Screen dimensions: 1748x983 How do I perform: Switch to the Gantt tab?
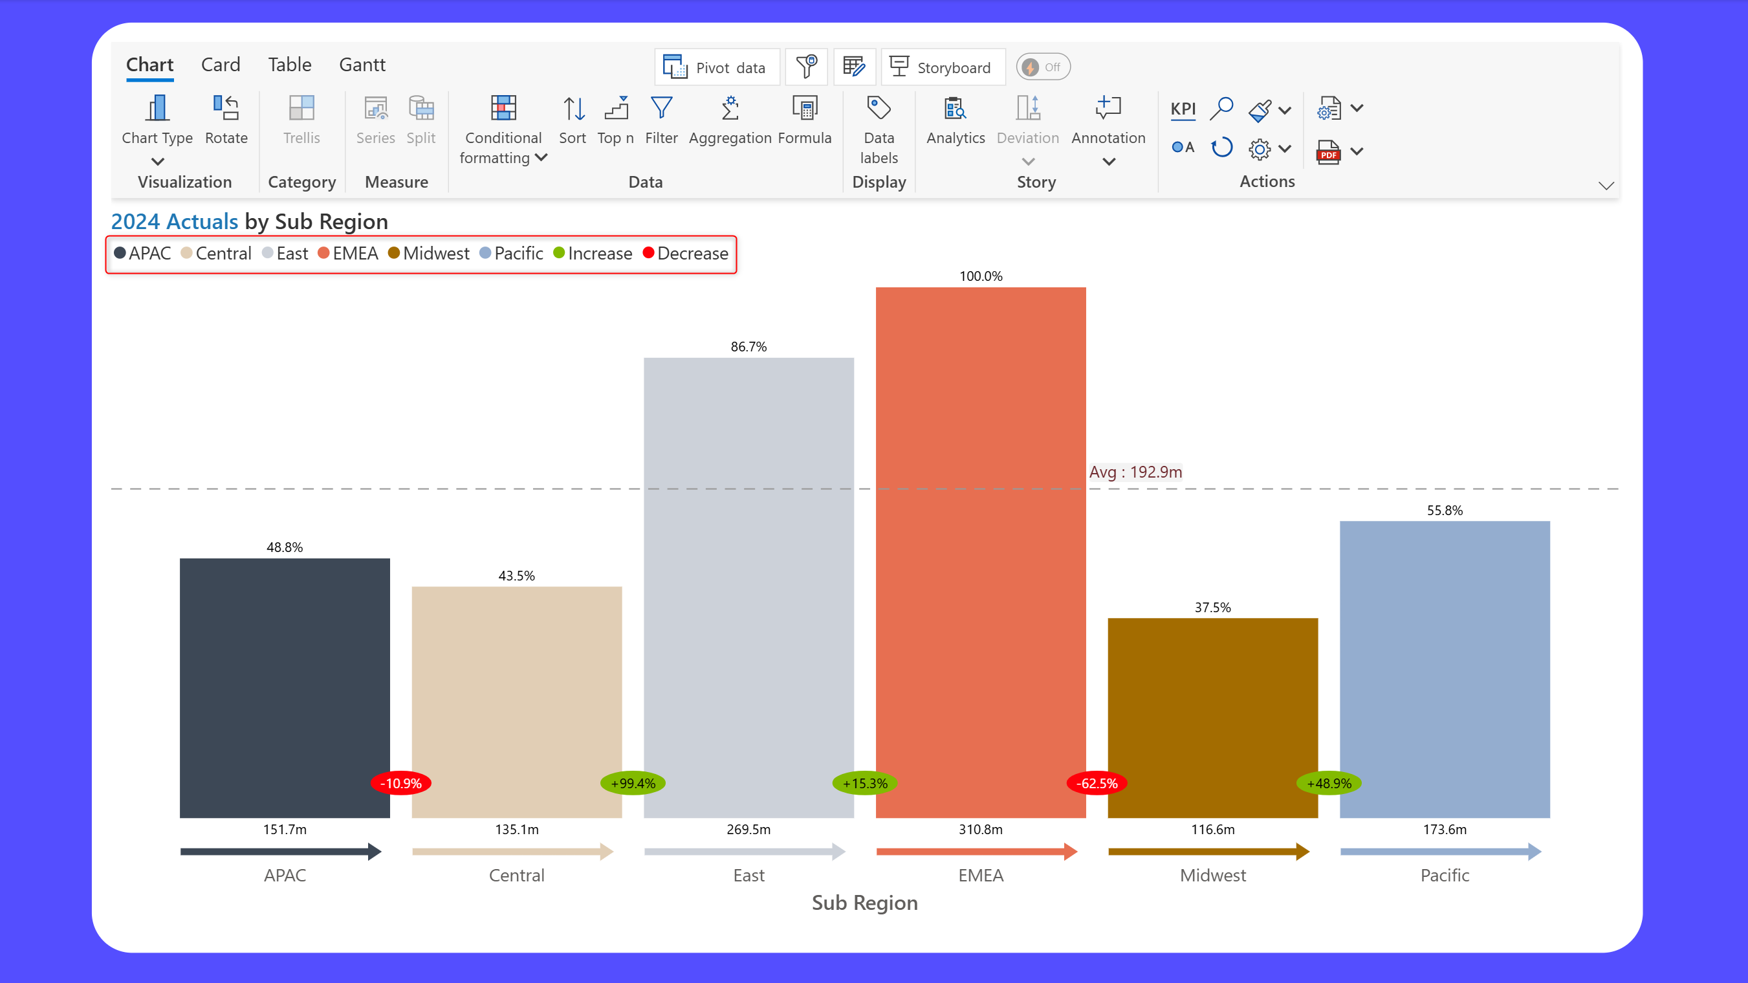coord(362,65)
